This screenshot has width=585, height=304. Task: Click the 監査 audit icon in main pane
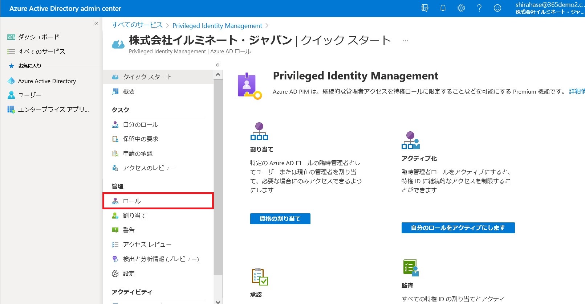point(411,268)
